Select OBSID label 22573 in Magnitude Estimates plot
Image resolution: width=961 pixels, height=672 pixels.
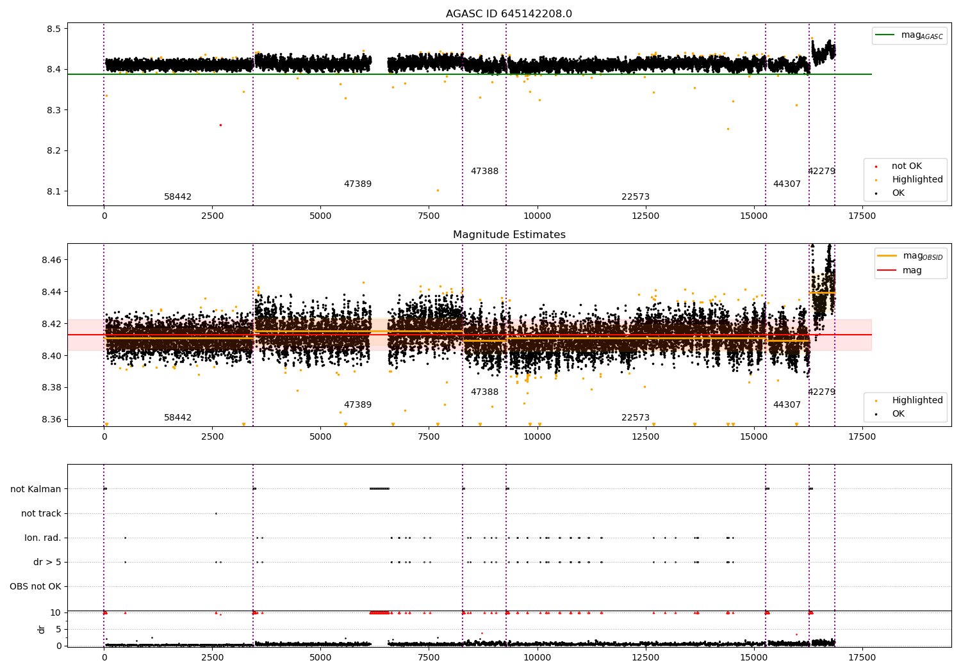coord(636,418)
